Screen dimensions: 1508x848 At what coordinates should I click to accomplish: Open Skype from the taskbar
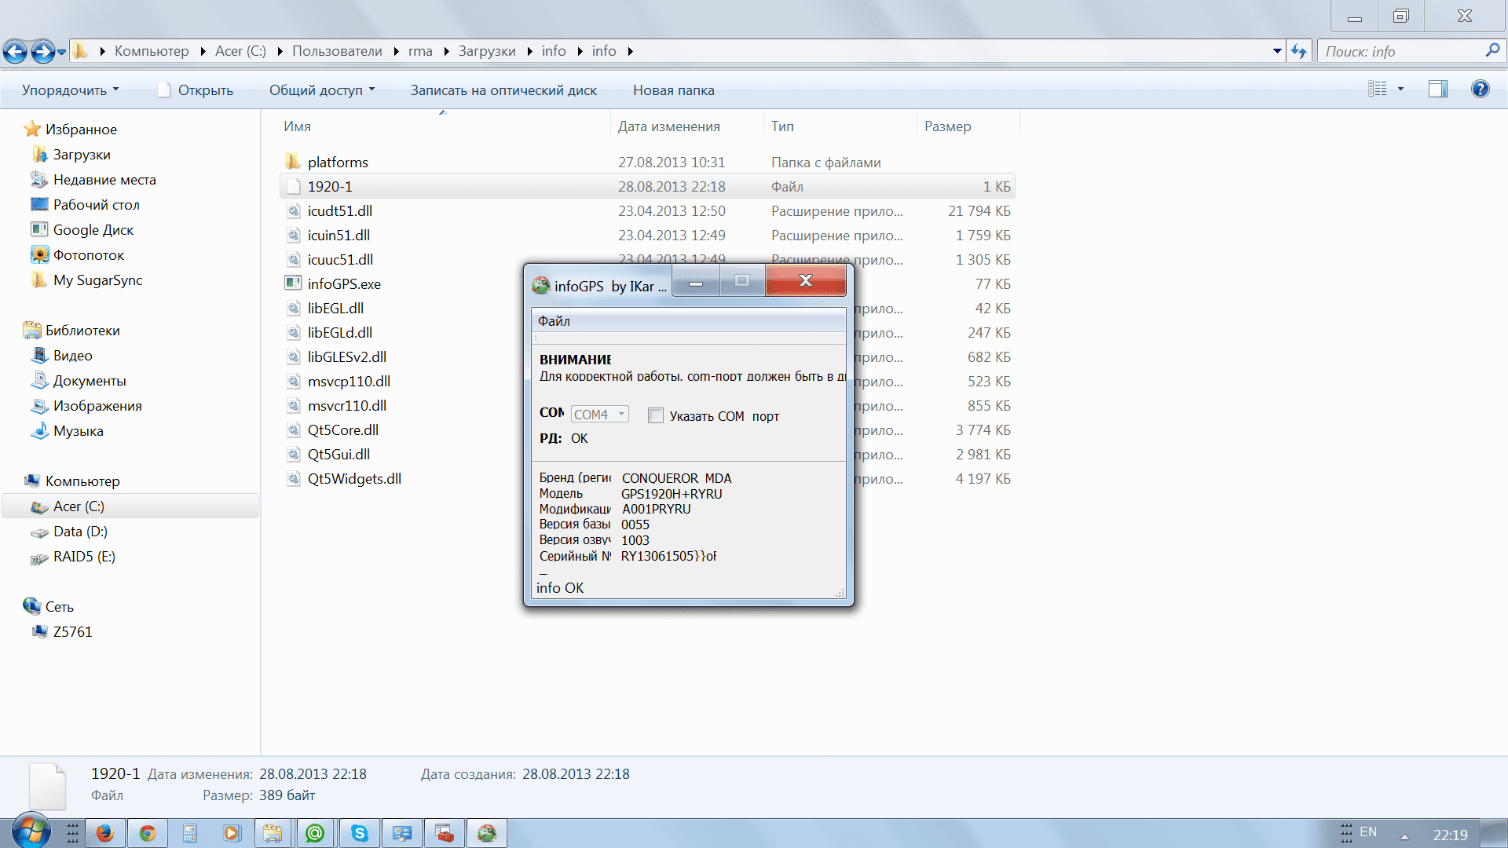click(360, 833)
